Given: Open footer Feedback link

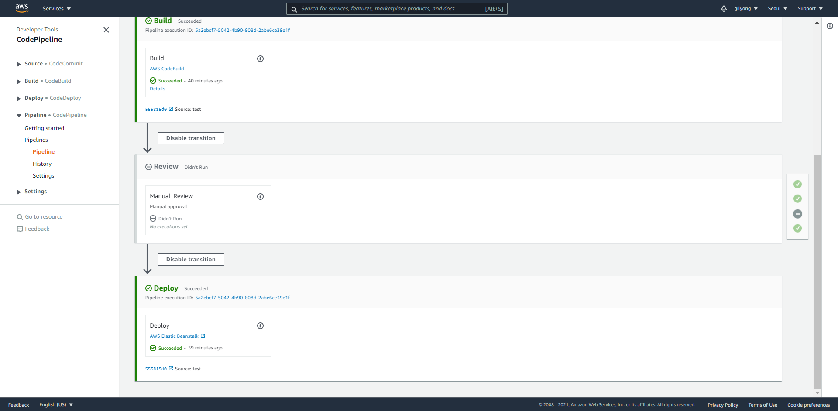Looking at the screenshot, I should [x=18, y=405].
